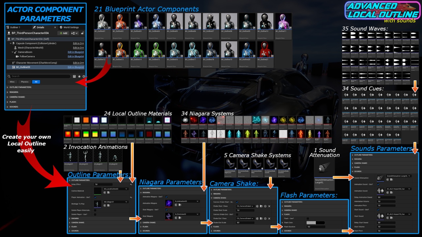Browse to Animation Sound asset
Viewport: 422px width, 237px height.
(391, 193)
